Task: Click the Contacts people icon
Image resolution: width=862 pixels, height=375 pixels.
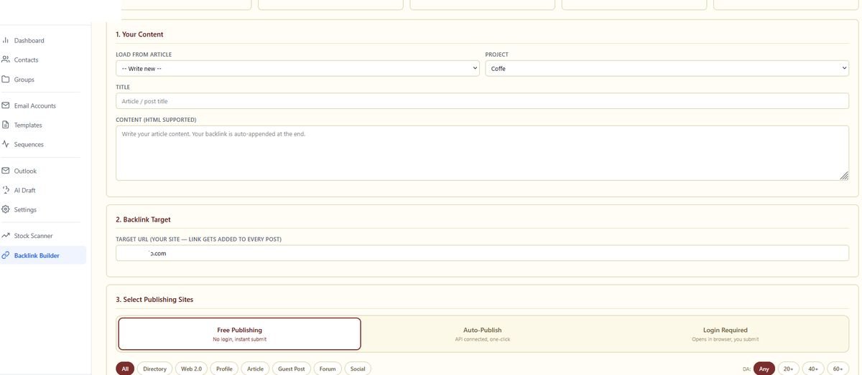Action: [6, 60]
